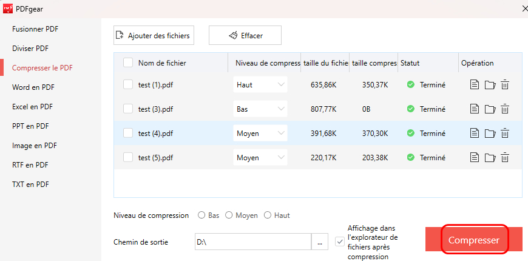Click the file name test (3).pdf
Viewport: 528px width, 261px height.
pos(155,109)
